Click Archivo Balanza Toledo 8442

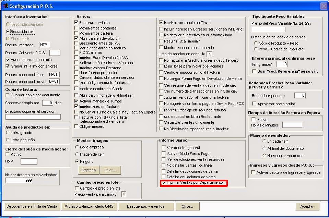[x=89, y=206]
